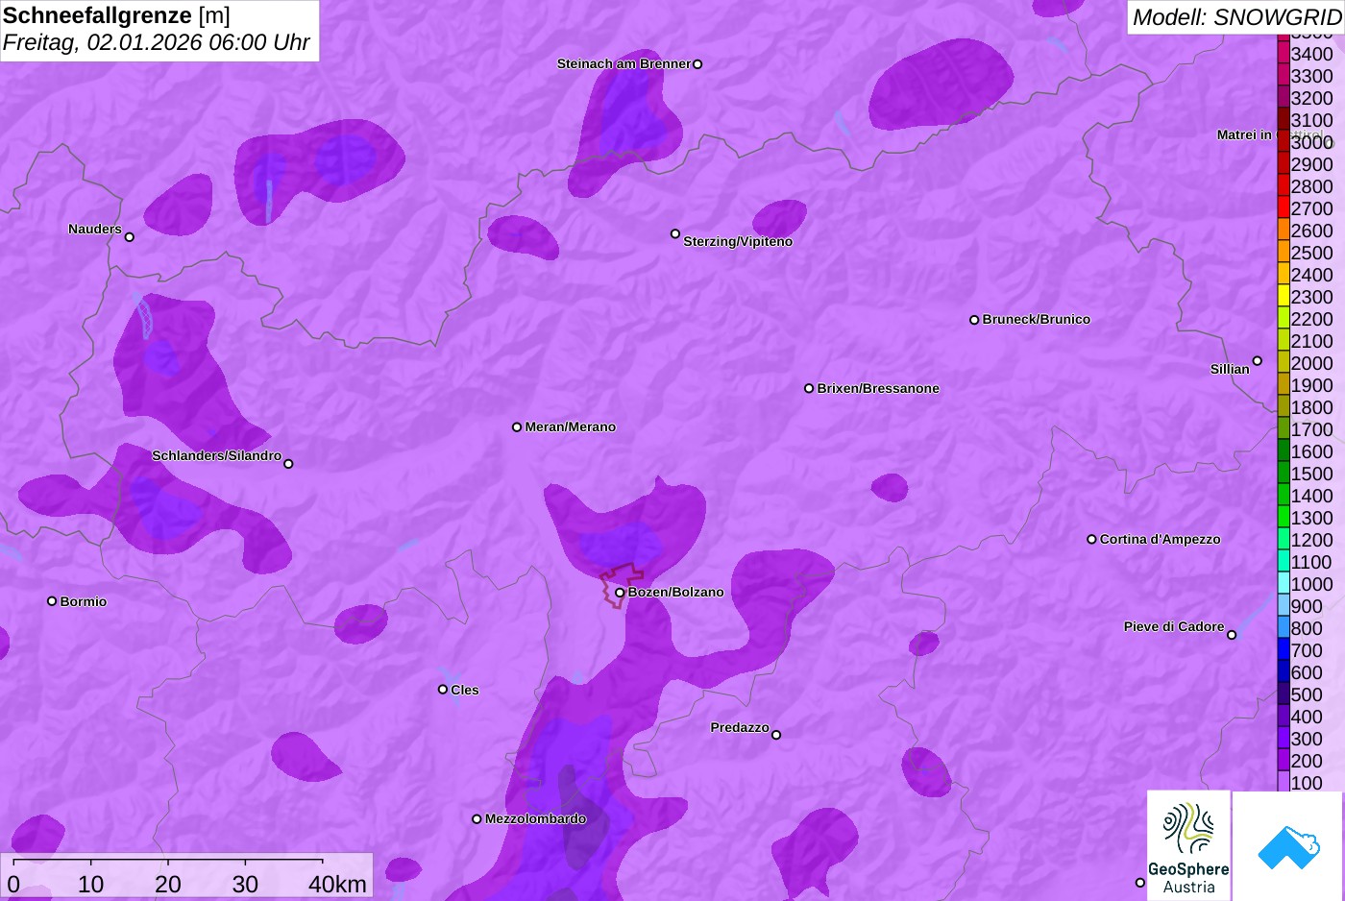
Task: Click the Cles label text
Action: point(465,690)
